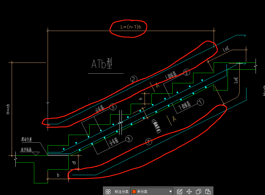The width and height of the screenshot is (265, 195).
Task: Click the L=(n-1)b dimension text
Action: tap(131, 27)
